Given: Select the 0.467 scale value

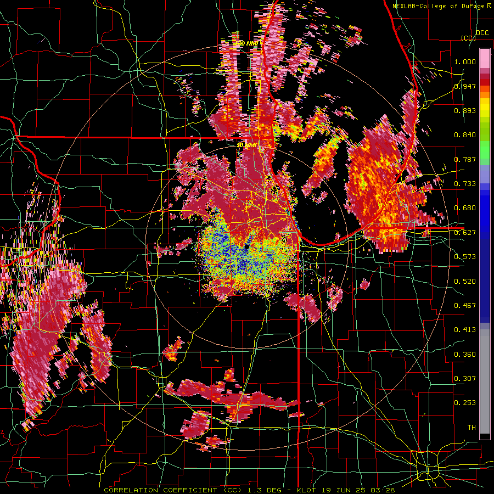Looking at the screenshot, I should tap(465, 306).
